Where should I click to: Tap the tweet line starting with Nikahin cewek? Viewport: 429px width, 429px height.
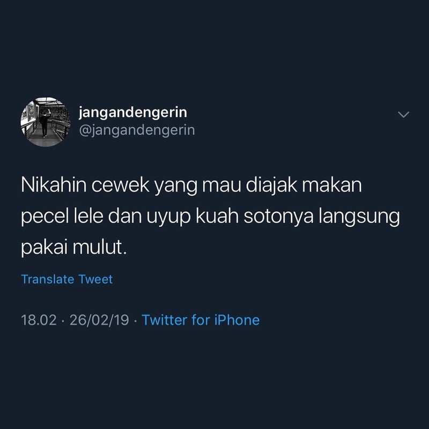click(191, 186)
